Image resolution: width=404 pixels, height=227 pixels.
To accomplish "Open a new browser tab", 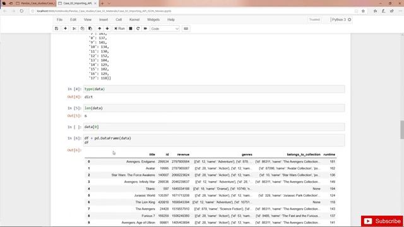I will [102, 3].
